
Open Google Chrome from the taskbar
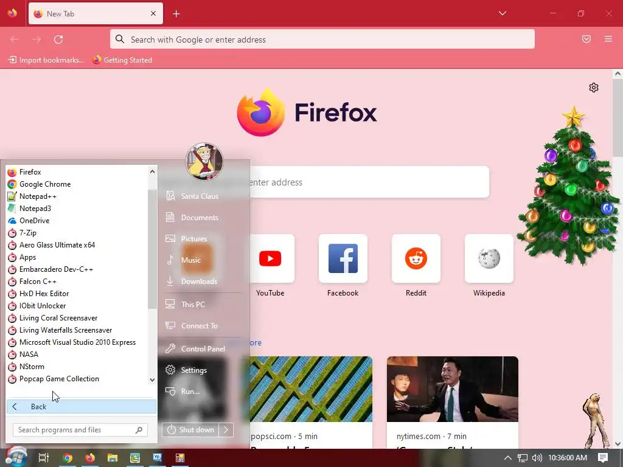(68, 458)
